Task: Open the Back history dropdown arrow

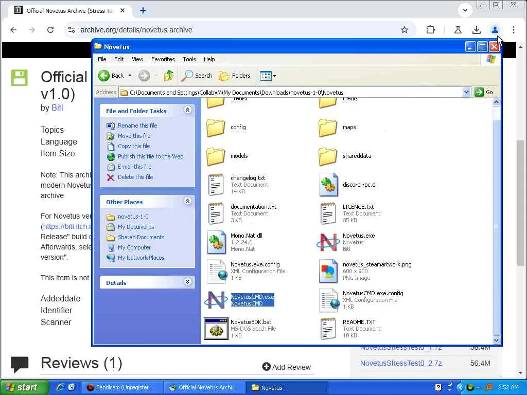Action: click(x=130, y=76)
